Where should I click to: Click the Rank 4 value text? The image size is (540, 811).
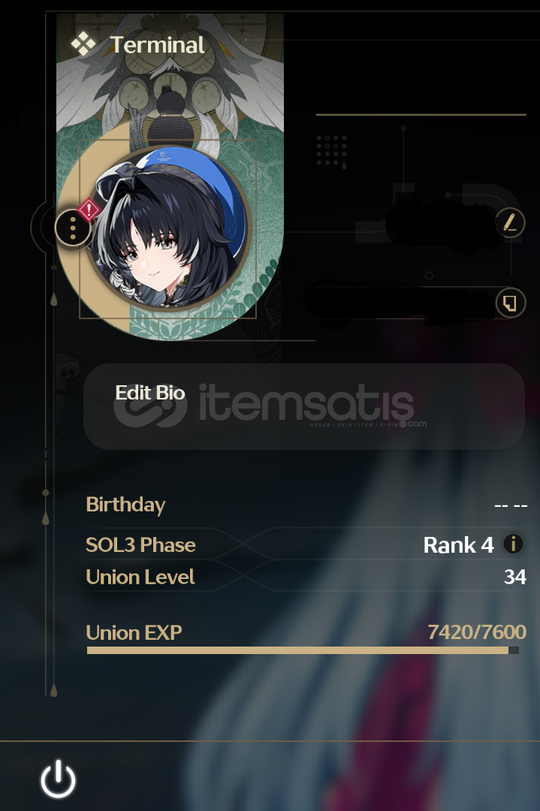(458, 544)
